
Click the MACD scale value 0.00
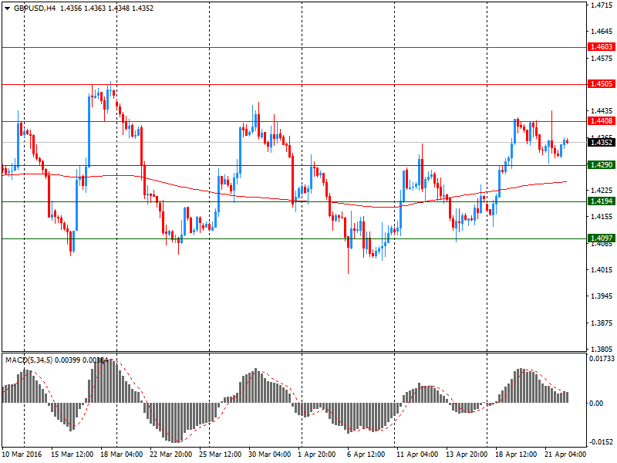596,403
